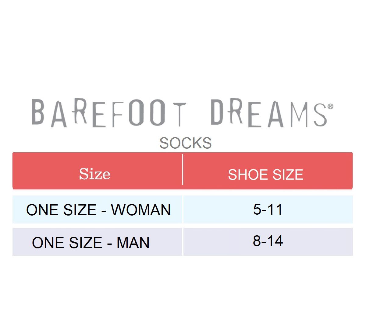Select the SOCKS heading text
The width and height of the screenshot is (366, 325).
point(185,143)
